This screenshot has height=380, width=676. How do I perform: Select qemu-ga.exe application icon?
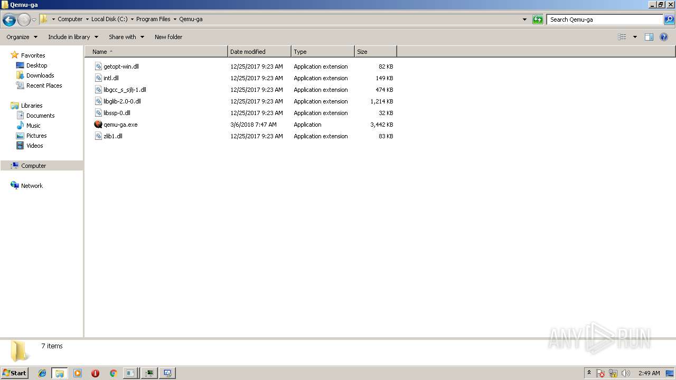coord(98,125)
